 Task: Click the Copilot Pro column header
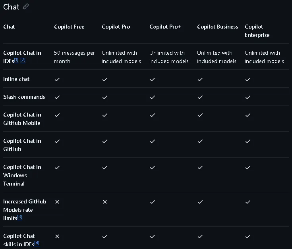(x=116, y=27)
